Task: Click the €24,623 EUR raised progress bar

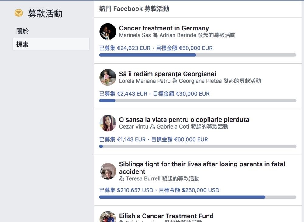Action: (x=198, y=55)
